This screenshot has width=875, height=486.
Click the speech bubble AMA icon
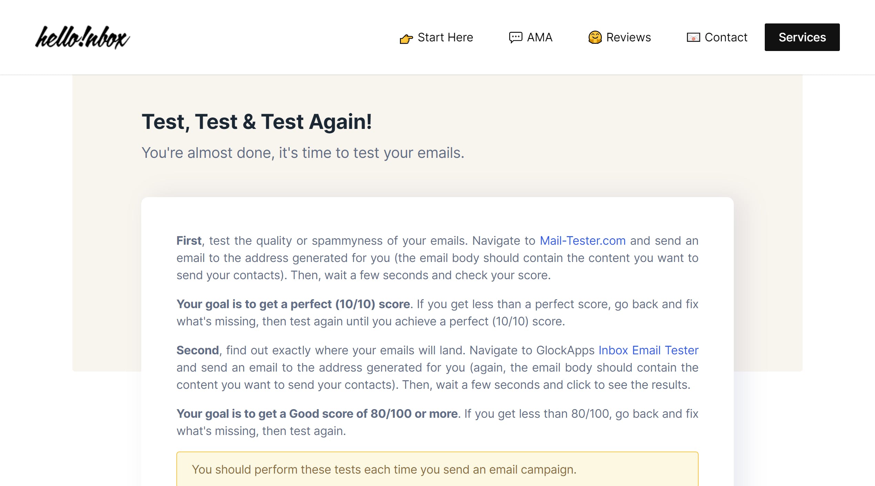(x=515, y=37)
